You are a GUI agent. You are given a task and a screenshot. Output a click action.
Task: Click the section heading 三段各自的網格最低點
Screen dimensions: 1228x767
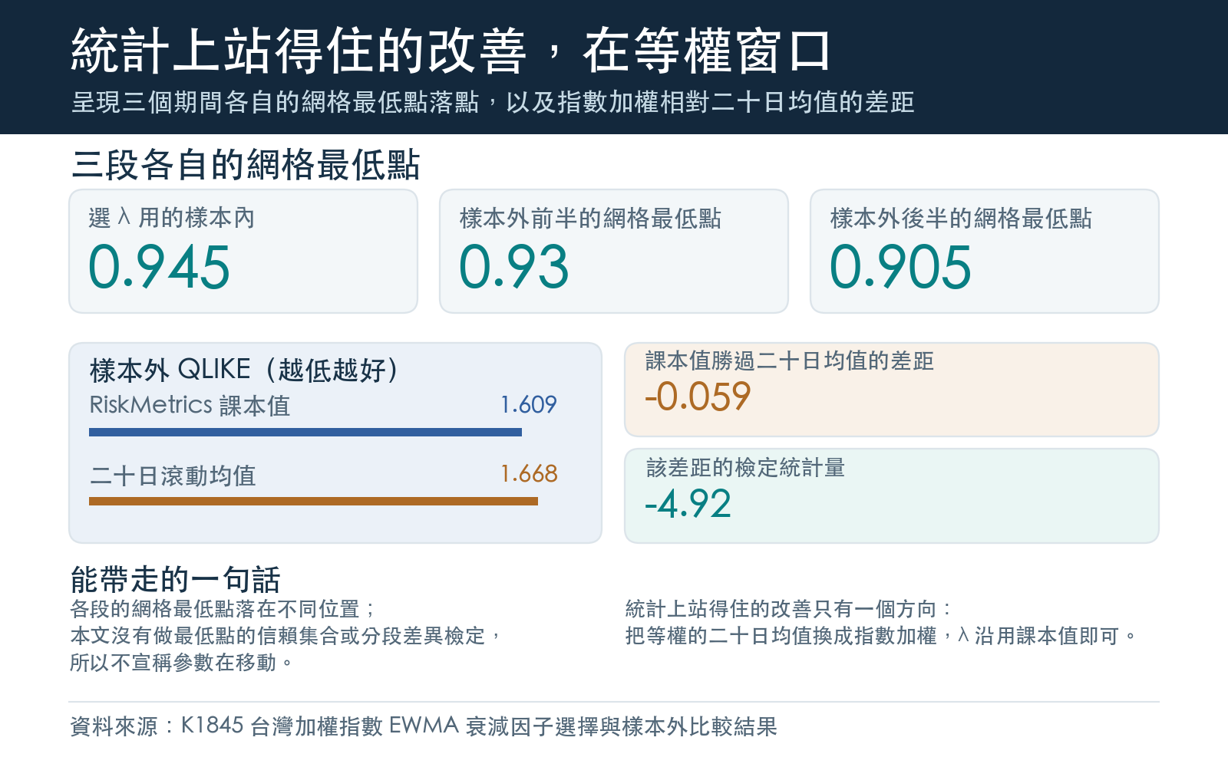(246, 165)
